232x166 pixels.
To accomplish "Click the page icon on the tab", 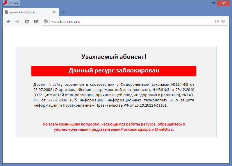I will (x=7, y=12).
